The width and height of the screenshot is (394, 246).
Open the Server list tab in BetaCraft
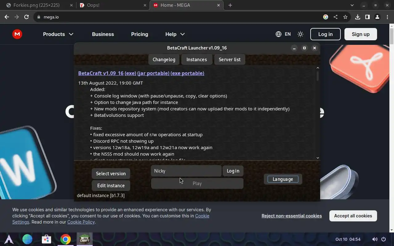click(230, 60)
